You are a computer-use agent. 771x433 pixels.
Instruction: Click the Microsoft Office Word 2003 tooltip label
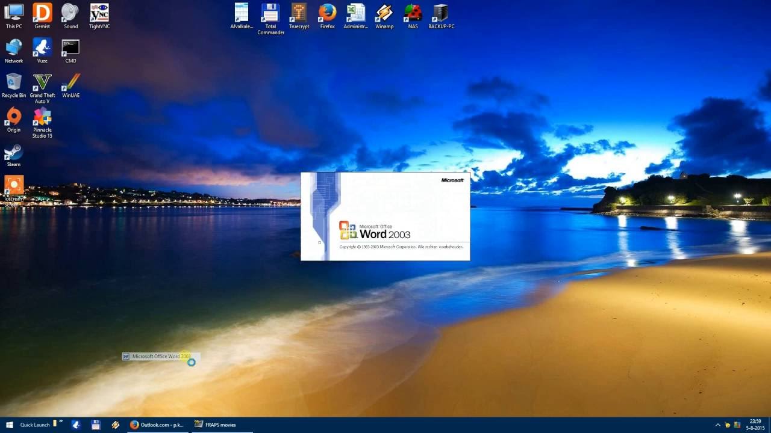tap(160, 357)
